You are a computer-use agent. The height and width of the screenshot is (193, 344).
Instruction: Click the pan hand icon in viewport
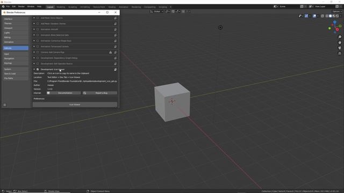point(340,42)
